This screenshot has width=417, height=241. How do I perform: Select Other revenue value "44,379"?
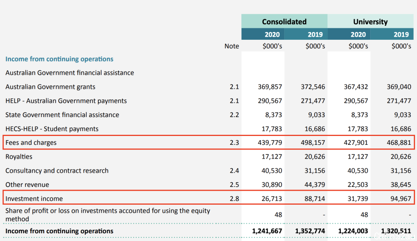315,185
